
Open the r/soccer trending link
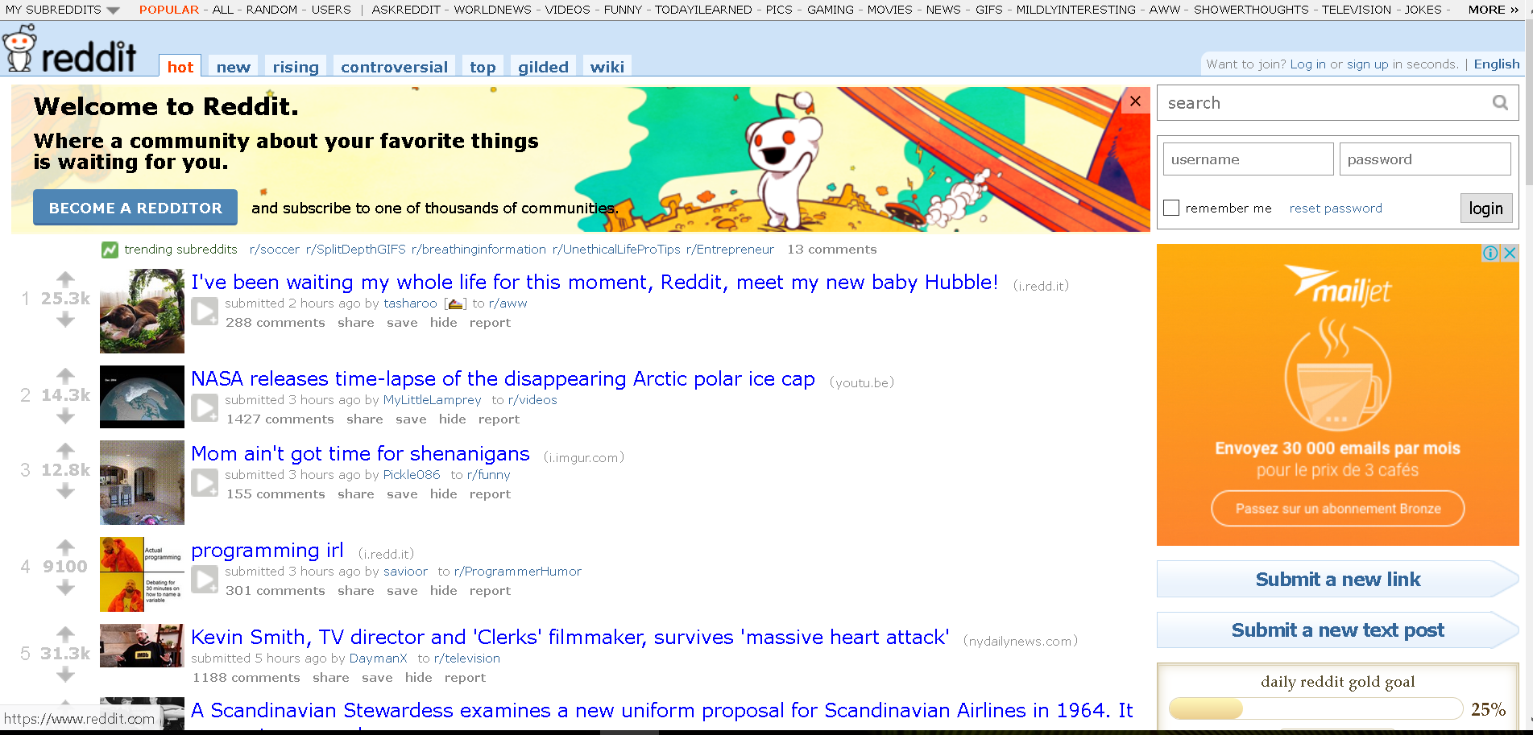(x=275, y=250)
